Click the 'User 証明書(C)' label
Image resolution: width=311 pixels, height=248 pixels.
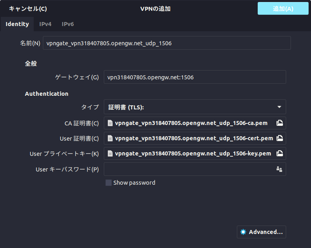point(79,139)
